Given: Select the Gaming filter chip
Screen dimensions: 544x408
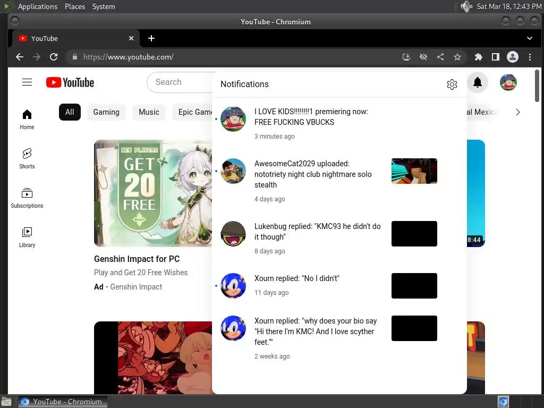Looking at the screenshot, I should [x=106, y=112].
